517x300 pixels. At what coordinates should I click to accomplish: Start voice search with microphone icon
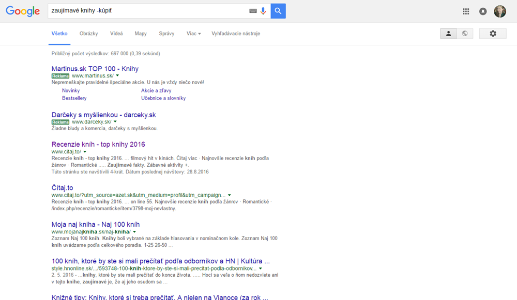click(263, 11)
